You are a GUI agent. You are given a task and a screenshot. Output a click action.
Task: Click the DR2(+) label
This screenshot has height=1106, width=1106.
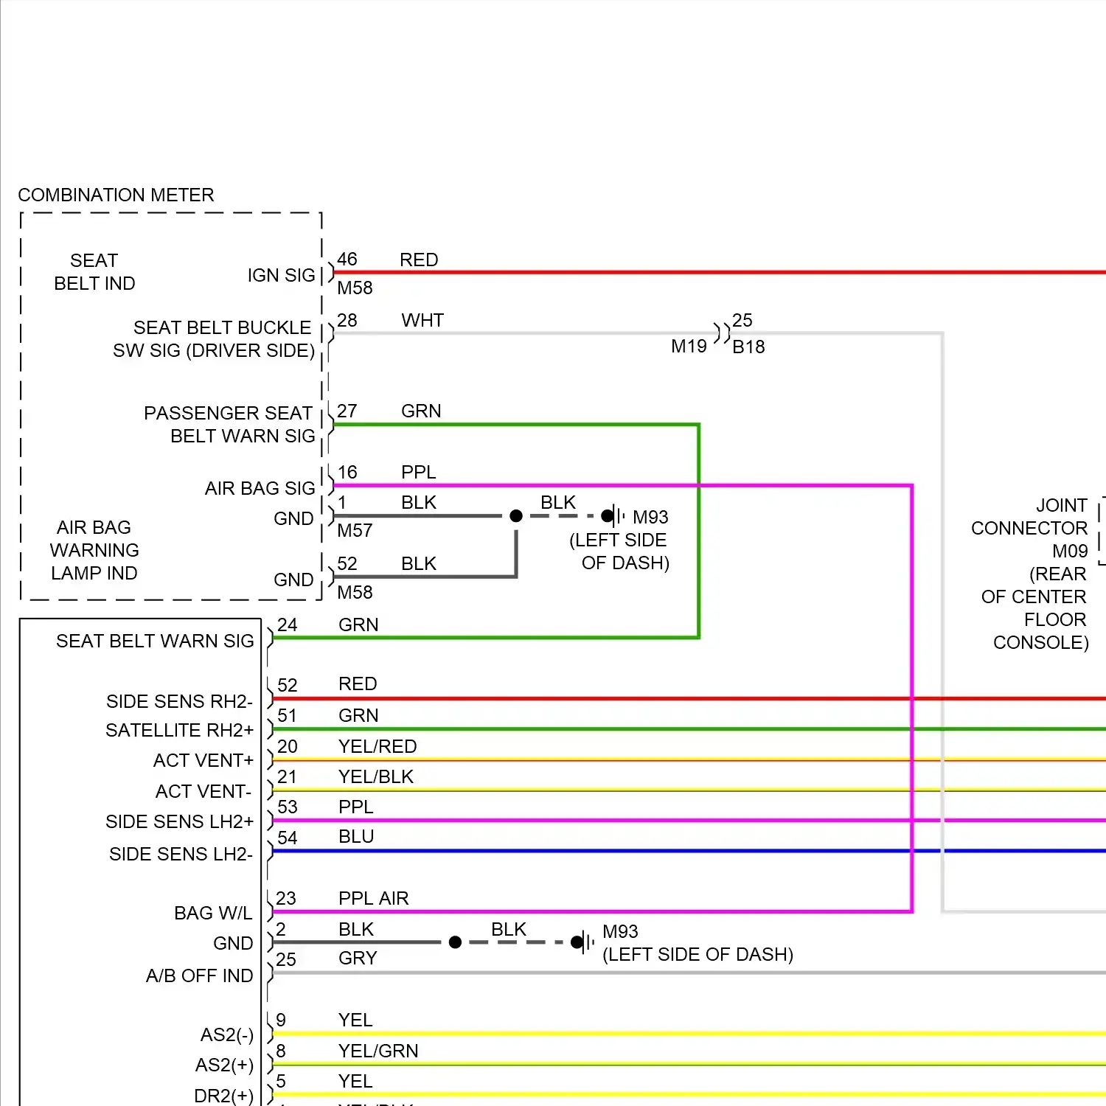click(x=223, y=1096)
